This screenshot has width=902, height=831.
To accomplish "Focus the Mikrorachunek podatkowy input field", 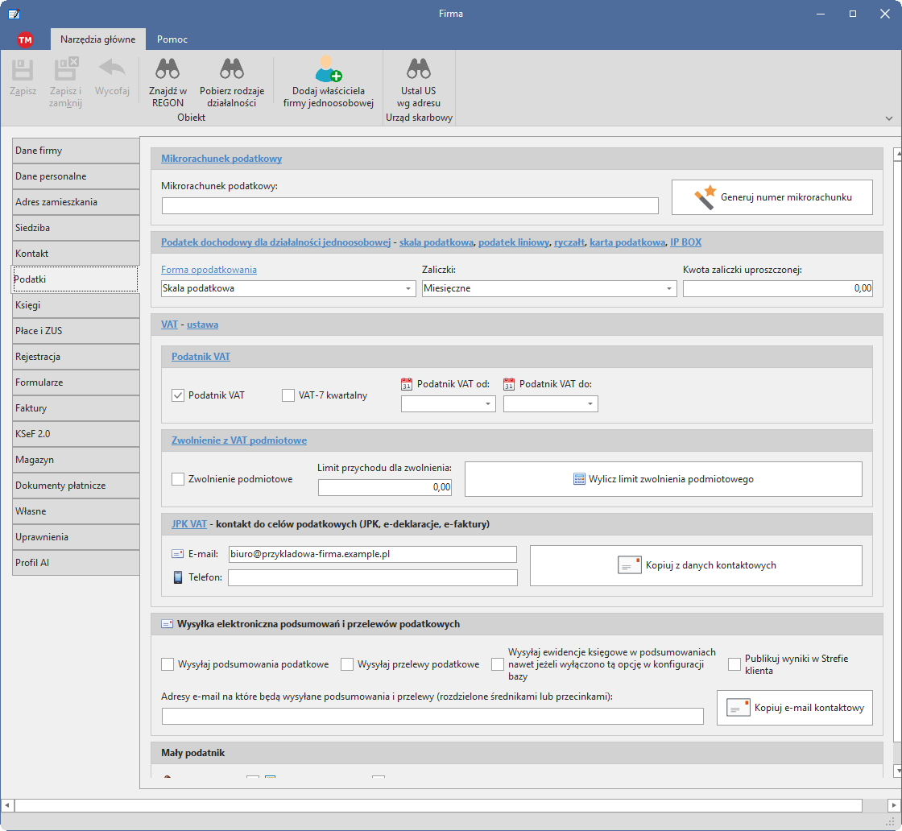I will click(410, 206).
